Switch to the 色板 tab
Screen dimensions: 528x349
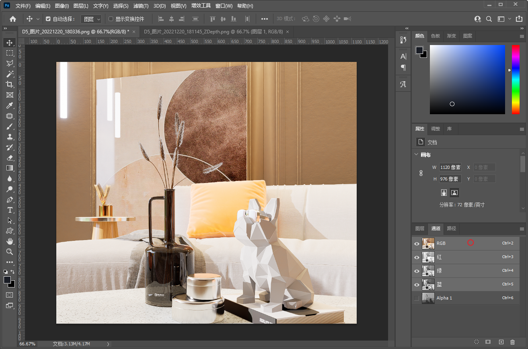436,36
